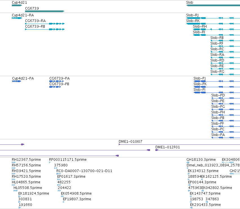Open the EP01617.3prime EST
The width and height of the screenshot is (240, 209).
coord(59,179)
